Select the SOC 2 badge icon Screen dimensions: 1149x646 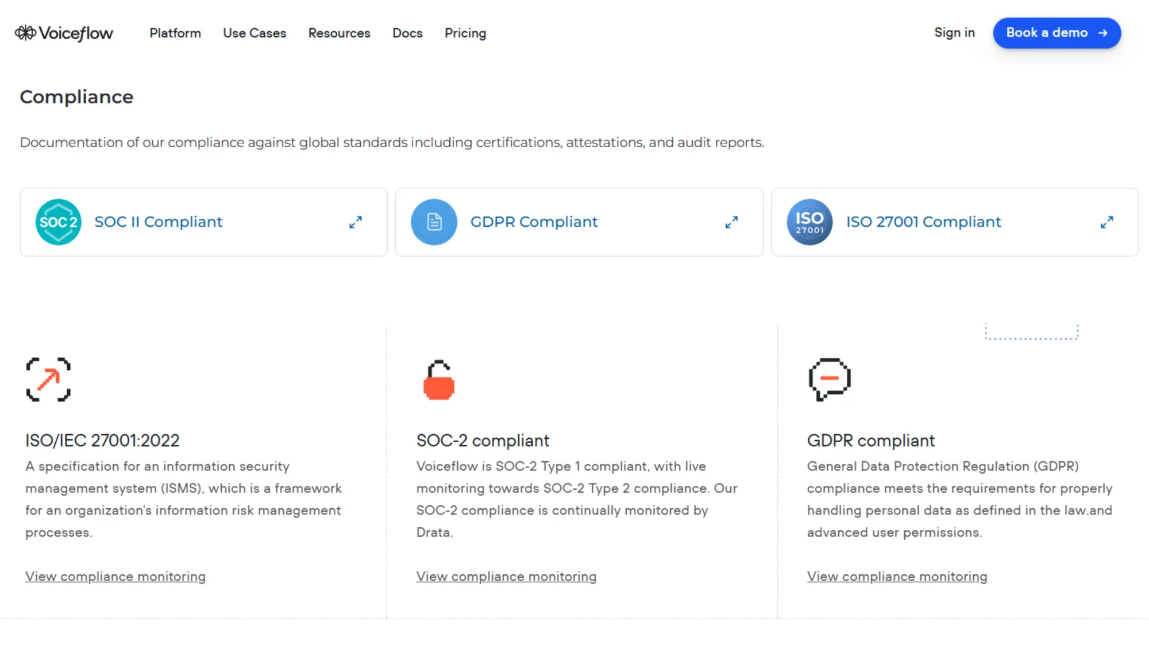(x=58, y=222)
